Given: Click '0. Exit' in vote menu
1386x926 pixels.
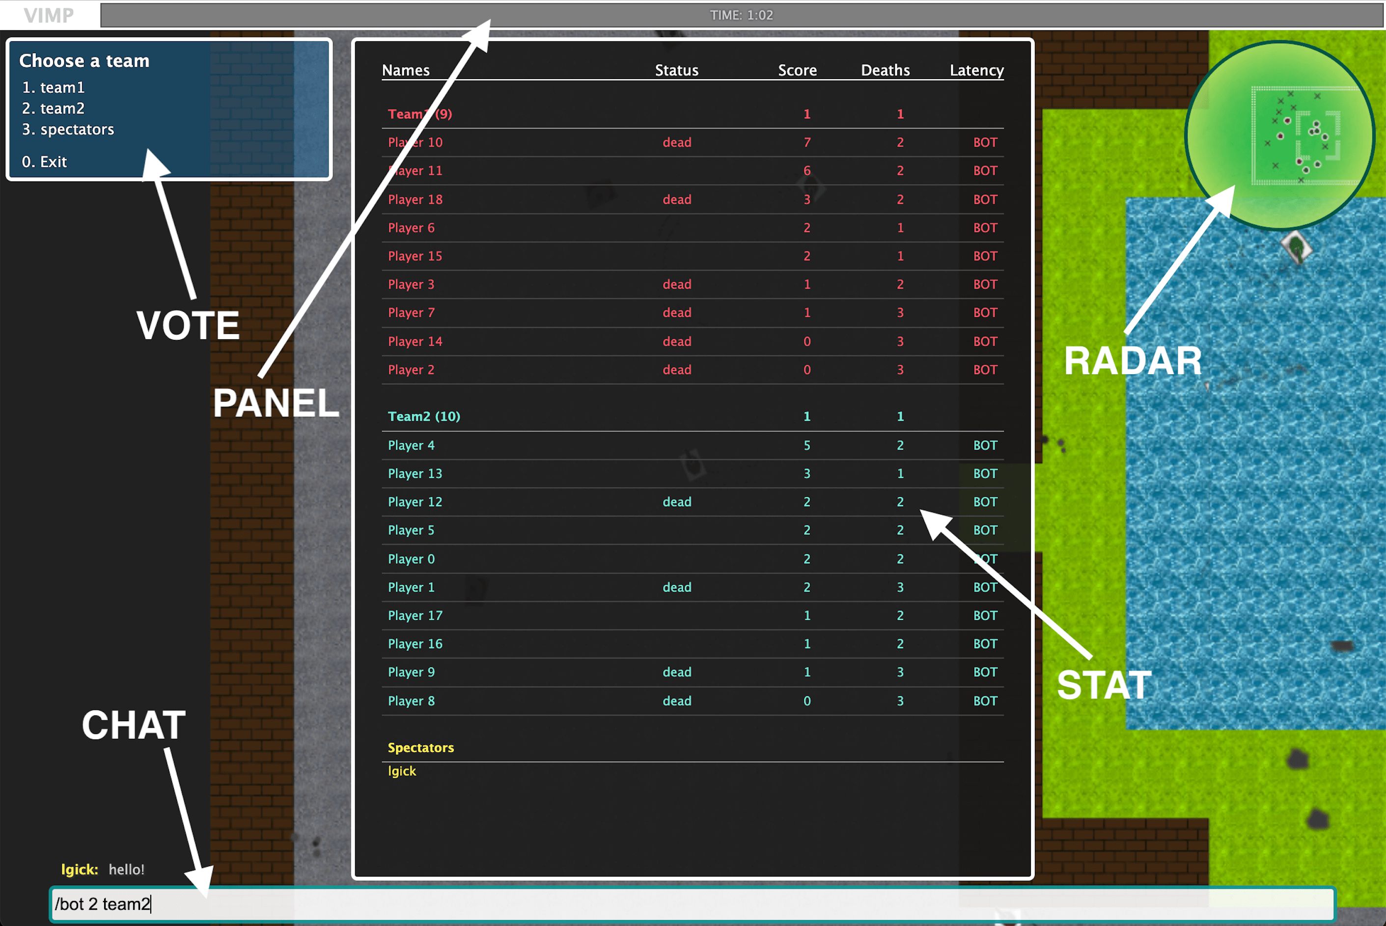Looking at the screenshot, I should click(x=44, y=162).
